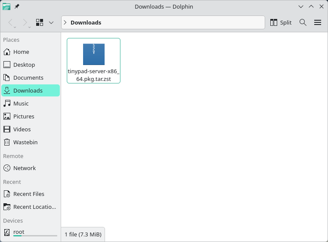Open Videos folder in sidebar
This screenshot has height=242, width=328.
(x=31, y=129)
